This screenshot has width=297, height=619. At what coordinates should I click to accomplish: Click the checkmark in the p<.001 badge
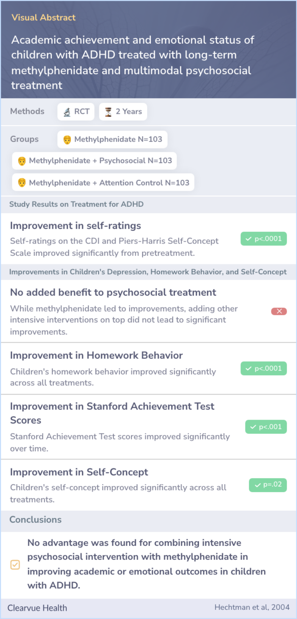coord(253,427)
